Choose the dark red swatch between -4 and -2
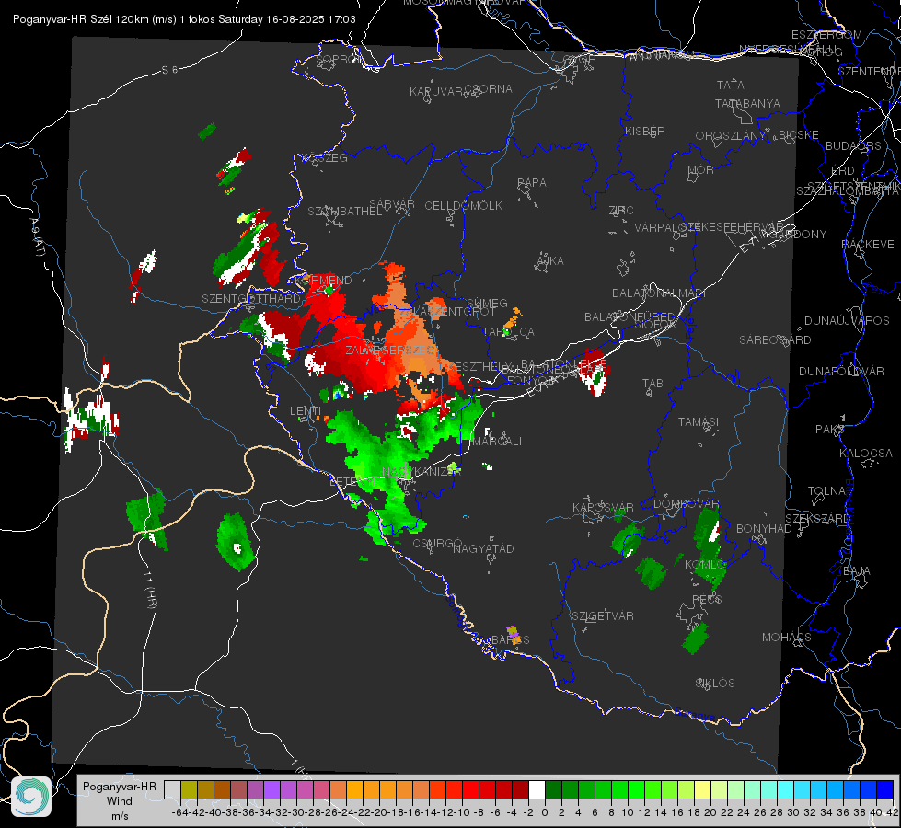This screenshot has height=828, width=901. (520, 789)
